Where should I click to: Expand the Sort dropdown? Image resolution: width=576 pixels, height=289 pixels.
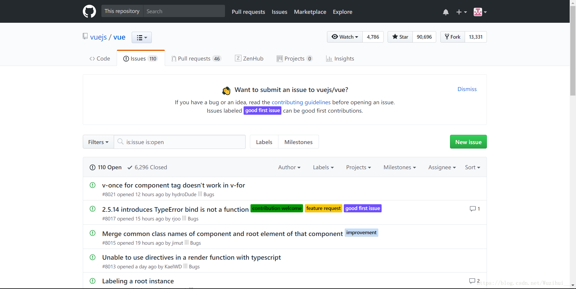click(x=472, y=167)
